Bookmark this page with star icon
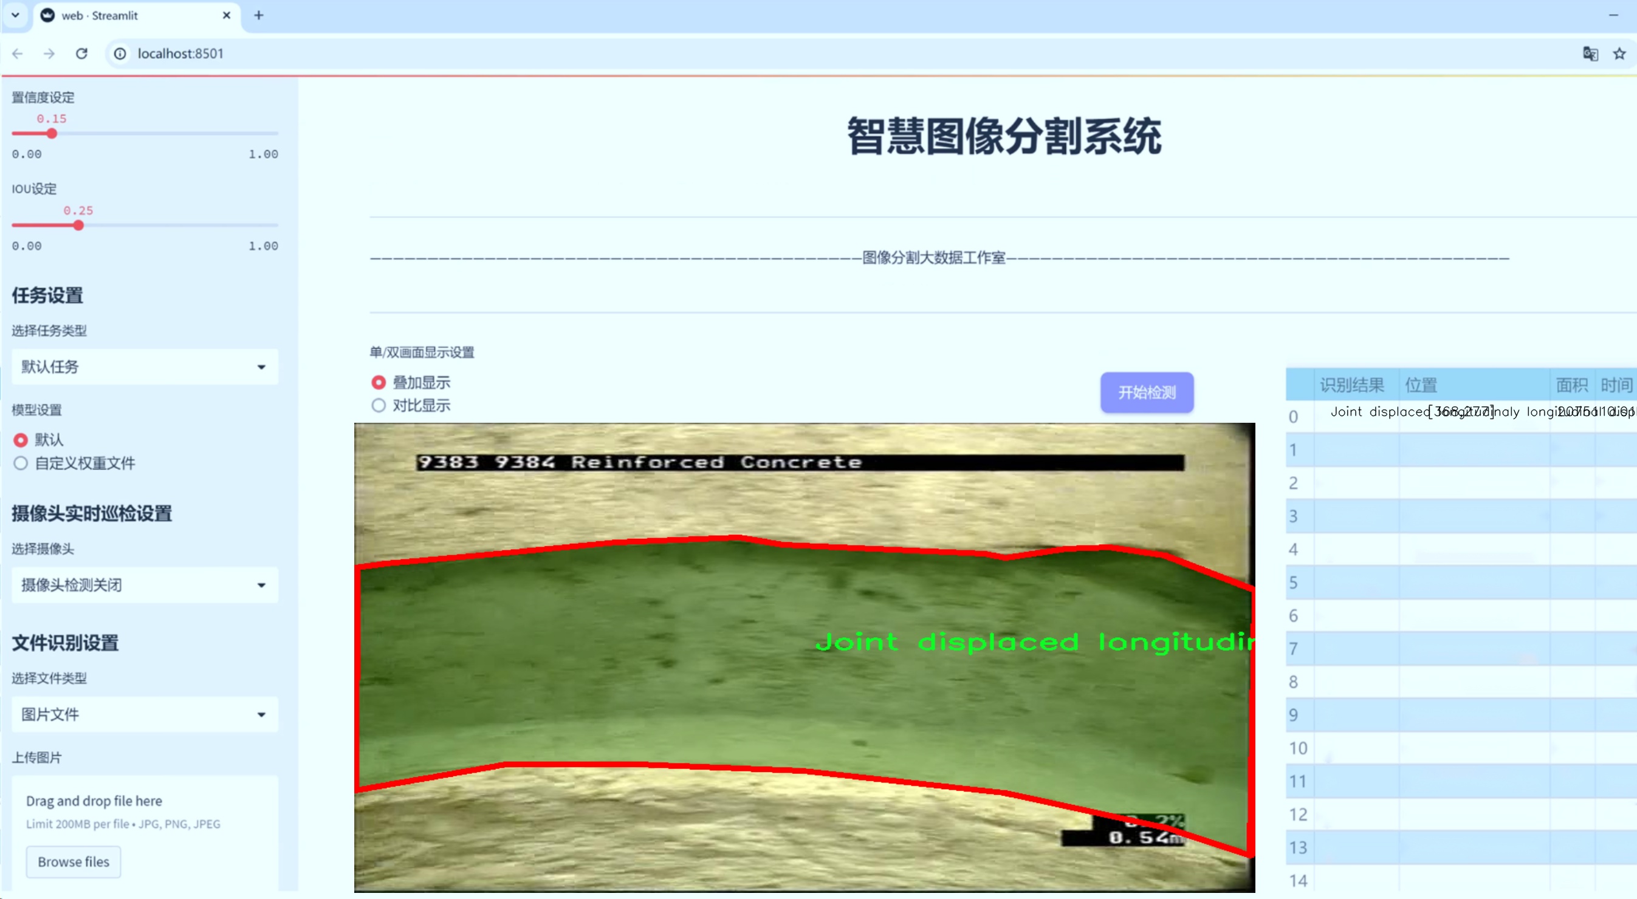Viewport: 1637px width, 899px height. tap(1619, 53)
